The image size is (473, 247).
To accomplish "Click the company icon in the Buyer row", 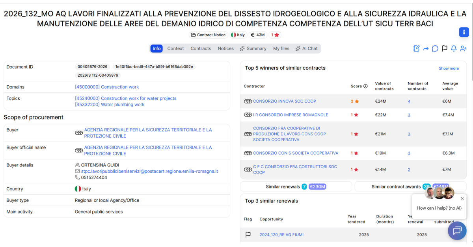I will (79, 133).
